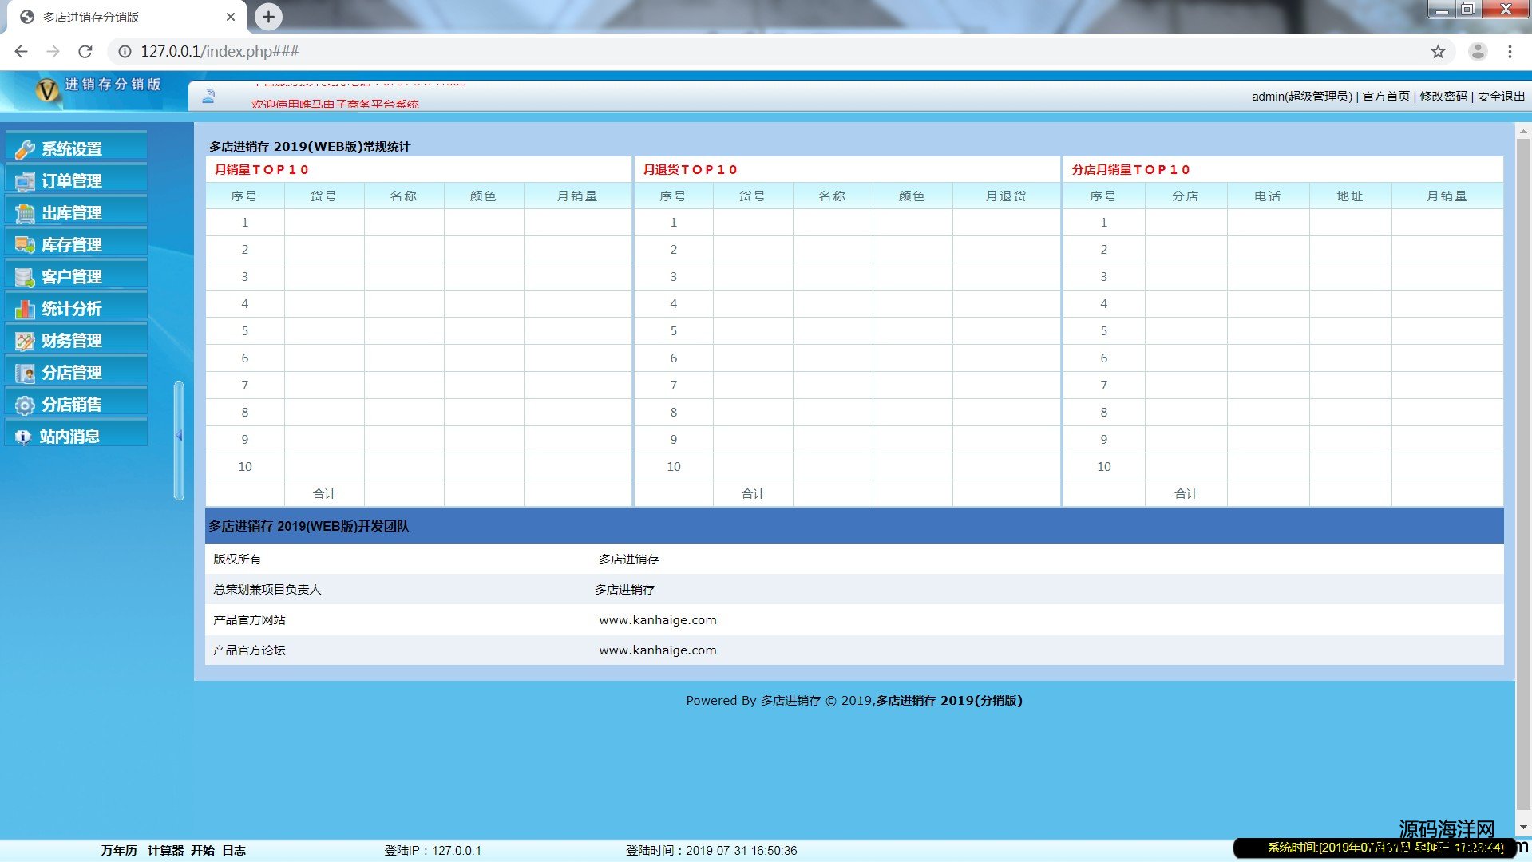This screenshot has width=1532, height=862.
Task: Click the 站内消息 info icon
Action: (x=23, y=437)
